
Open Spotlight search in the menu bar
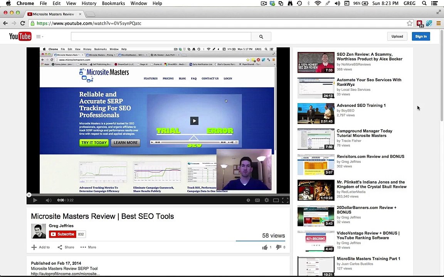coord(424,3)
